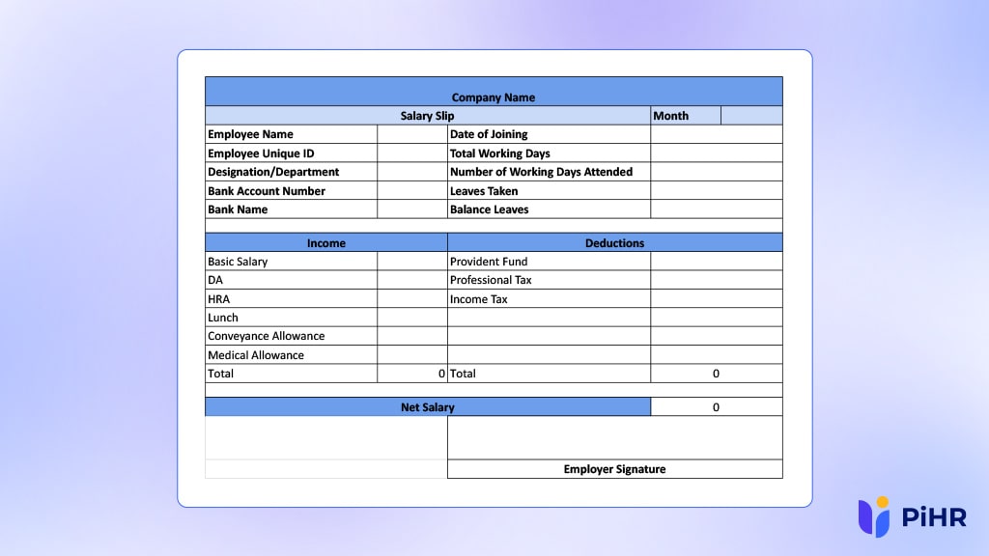Click the Net Salary total cell showing 0

tap(717, 406)
